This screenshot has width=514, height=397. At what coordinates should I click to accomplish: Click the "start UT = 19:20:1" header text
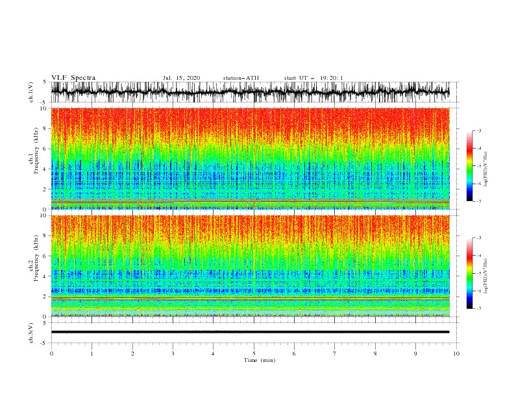pos(313,78)
